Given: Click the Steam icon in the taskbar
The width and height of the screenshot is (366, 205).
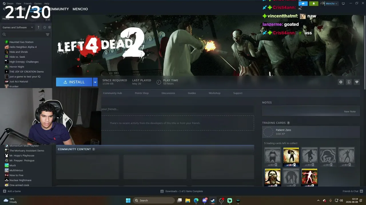Looking at the screenshot, I should [213, 200].
